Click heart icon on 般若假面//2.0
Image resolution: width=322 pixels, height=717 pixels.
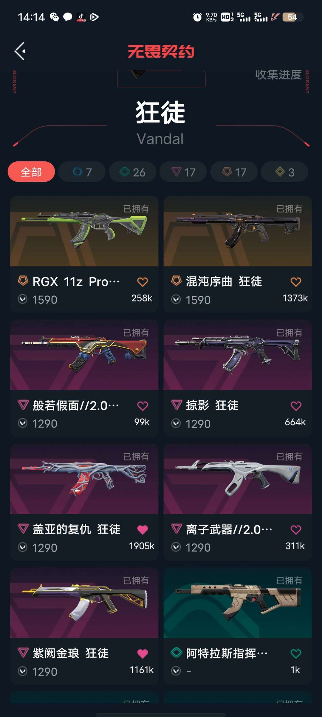coord(143,406)
